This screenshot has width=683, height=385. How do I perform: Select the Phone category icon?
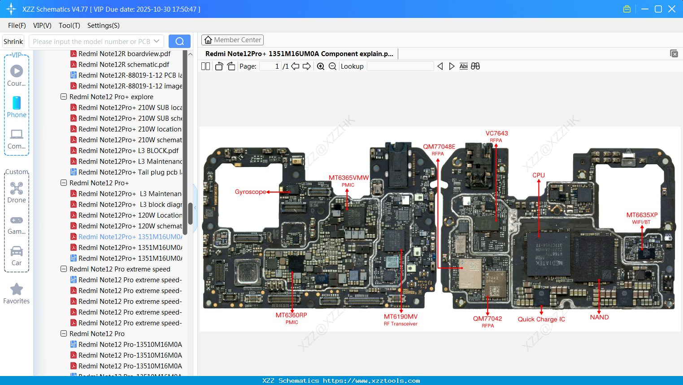point(17,107)
